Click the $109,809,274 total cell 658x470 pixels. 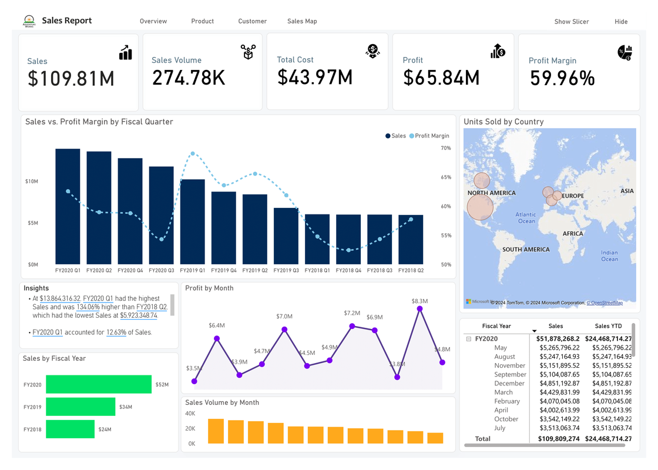(559, 438)
